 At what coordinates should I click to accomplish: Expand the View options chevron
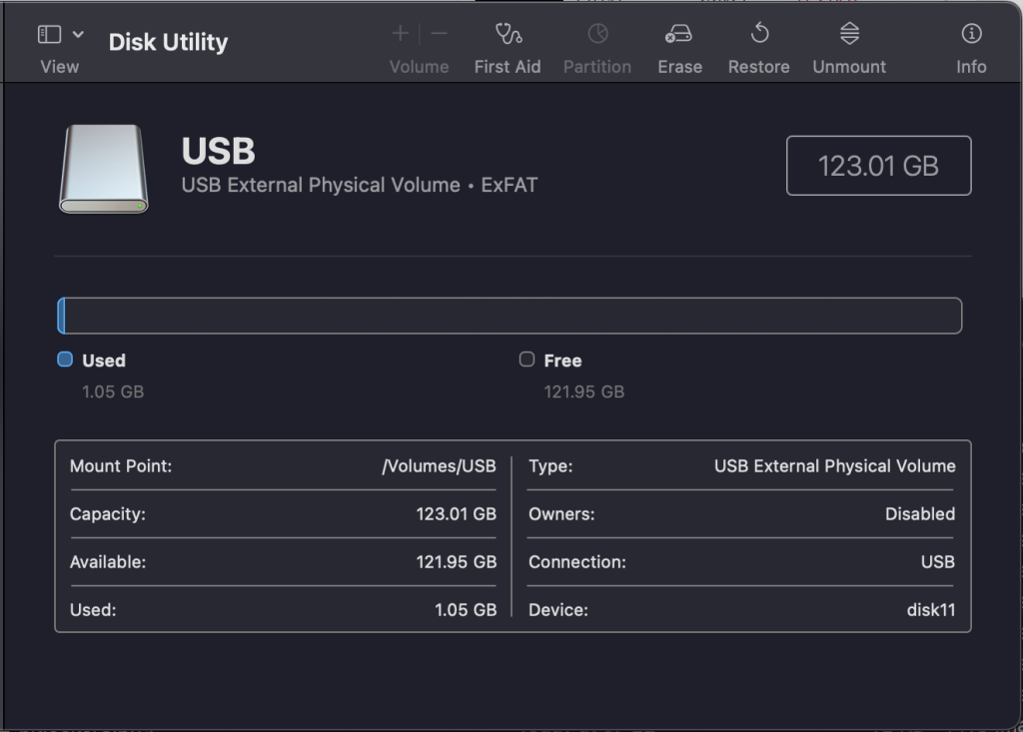click(79, 35)
